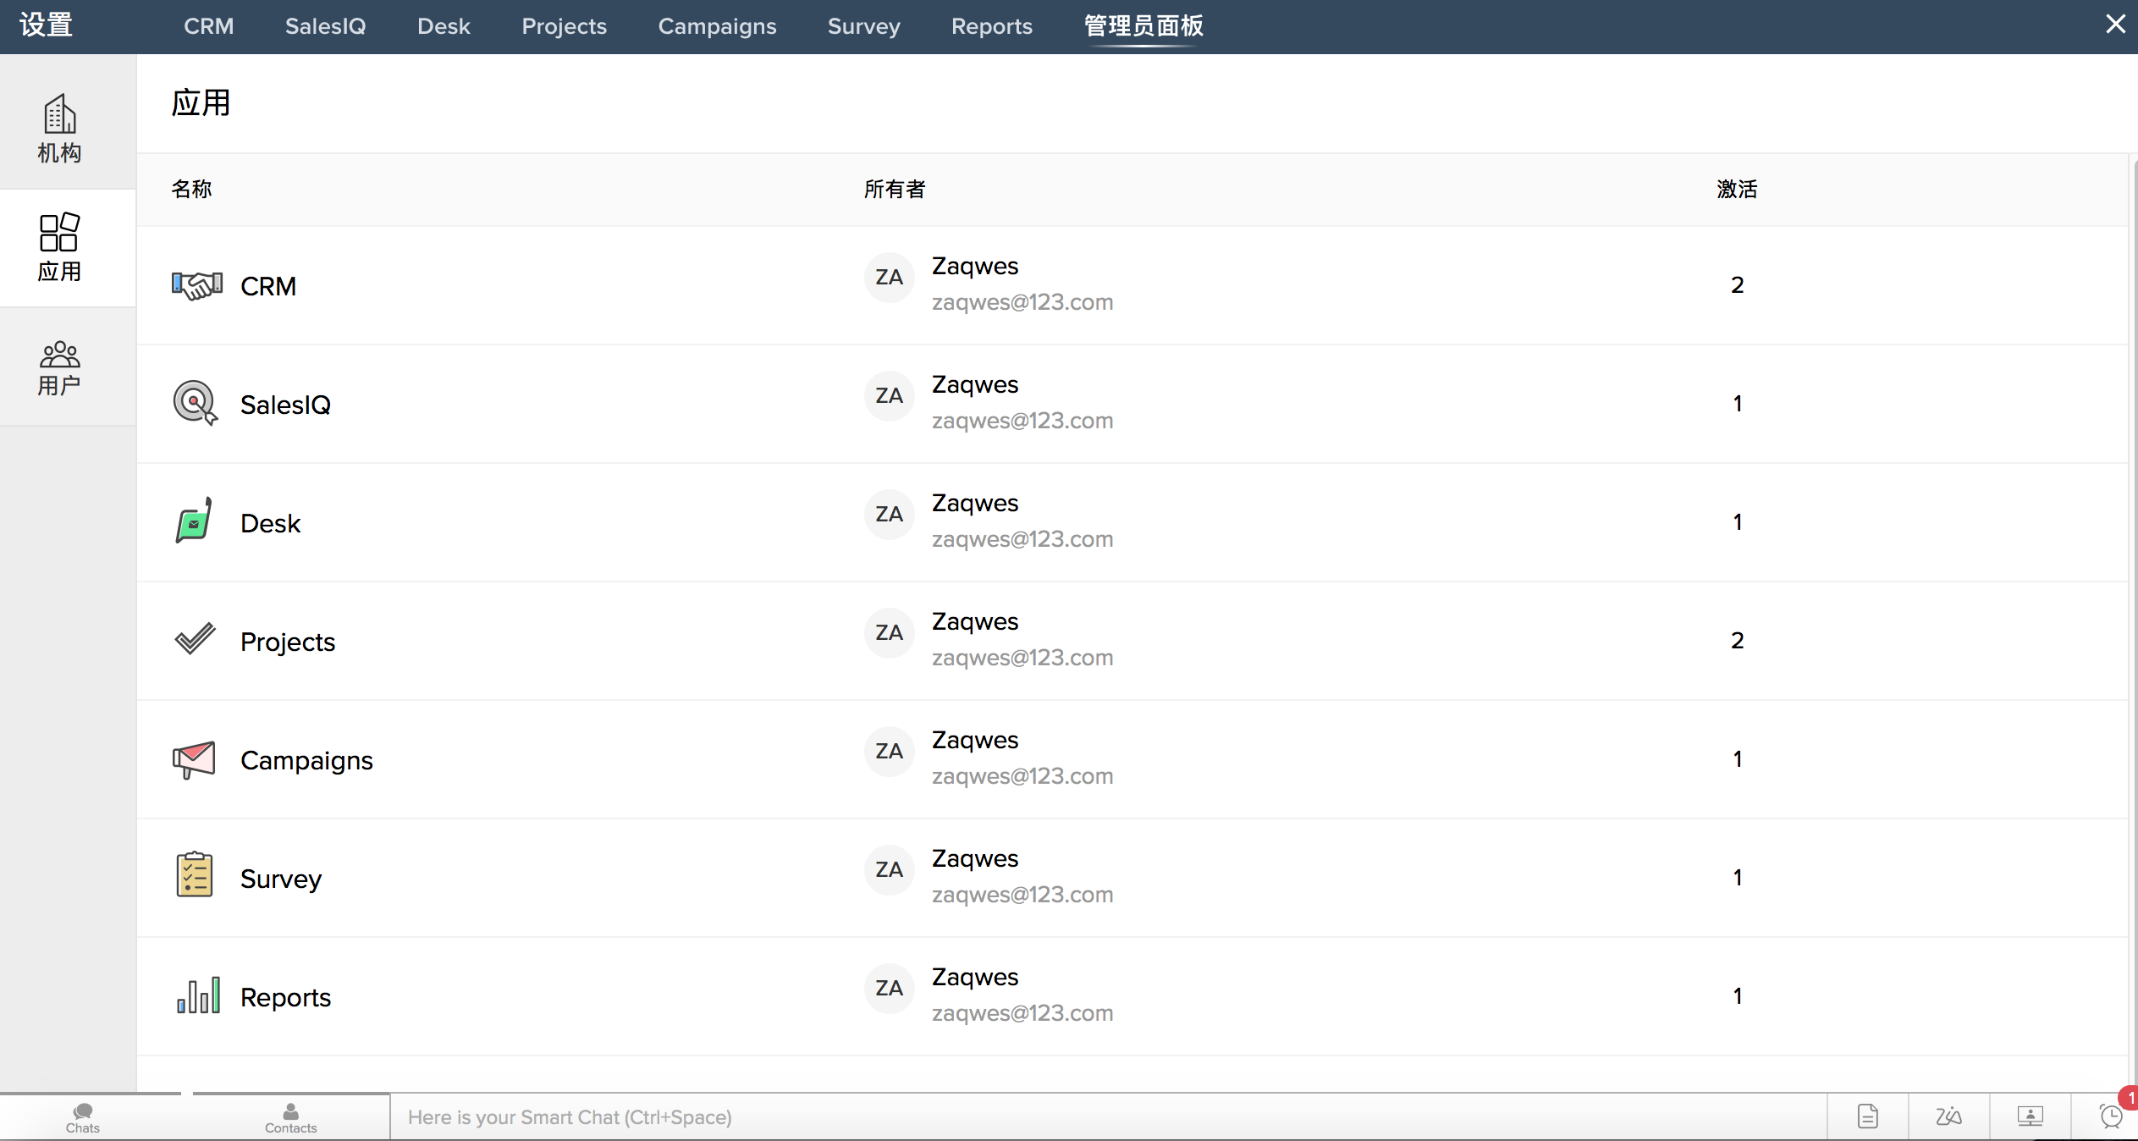Open the SalesIQ top navigation tab
Viewport: 2138px width, 1141px height.
tap(325, 26)
